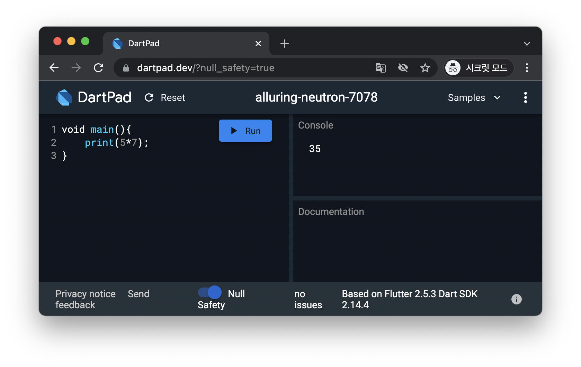Open the Chrome three-dot menu
This screenshot has height=367, width=581.
tap(527, 68)
